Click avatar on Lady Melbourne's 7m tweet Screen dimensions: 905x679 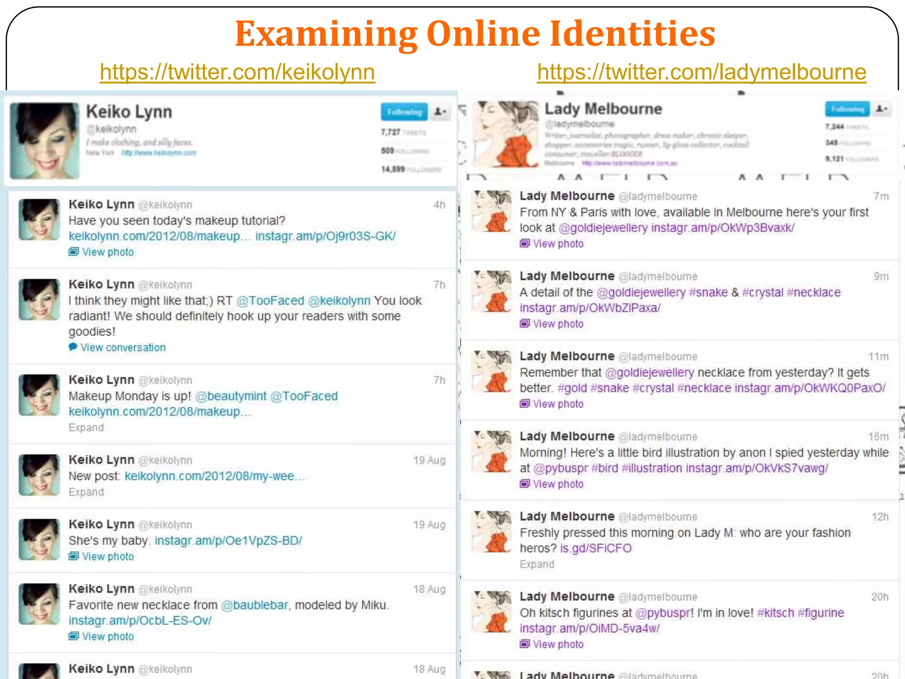[492, 211]
